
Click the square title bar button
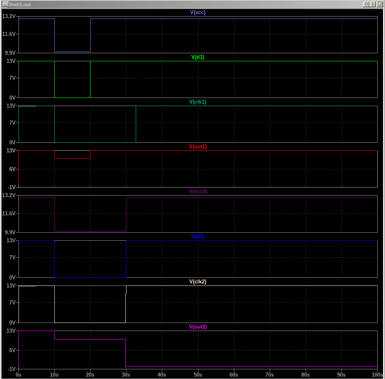click(379, 4)
